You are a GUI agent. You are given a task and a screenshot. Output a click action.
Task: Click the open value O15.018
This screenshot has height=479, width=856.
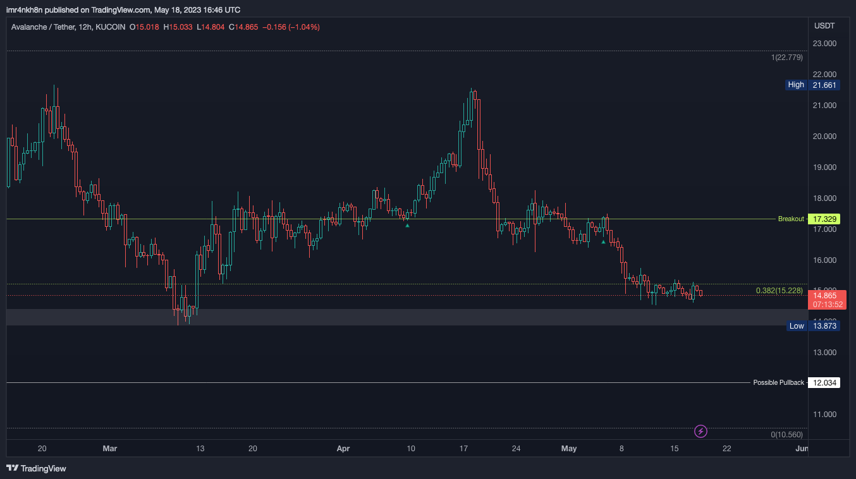(145, 27)
